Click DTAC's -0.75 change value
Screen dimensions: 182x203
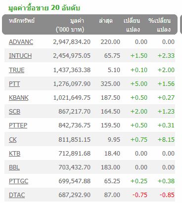coord(140,195)
